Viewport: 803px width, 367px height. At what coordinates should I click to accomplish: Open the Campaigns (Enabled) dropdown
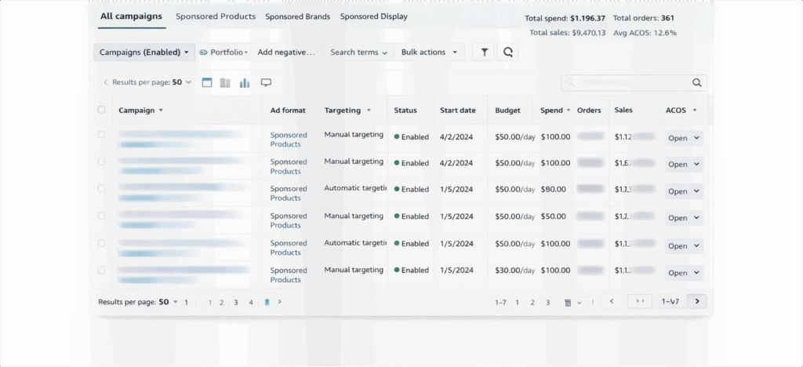[x=144, y=53]
